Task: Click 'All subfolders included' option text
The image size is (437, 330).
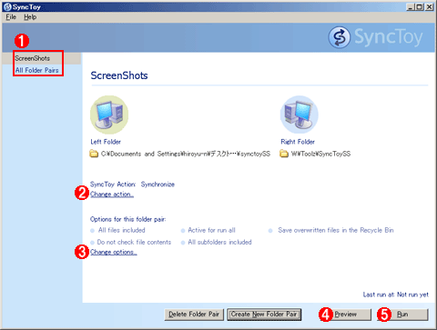Action: [x=219, y=242]
